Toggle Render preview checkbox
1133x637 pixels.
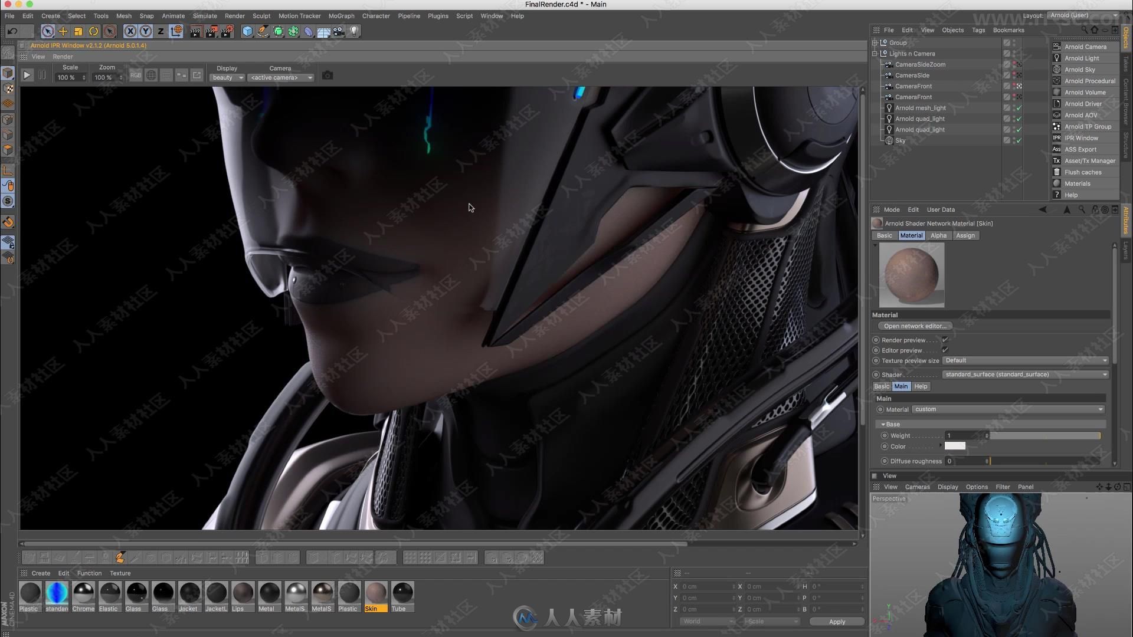pos(945,340)
